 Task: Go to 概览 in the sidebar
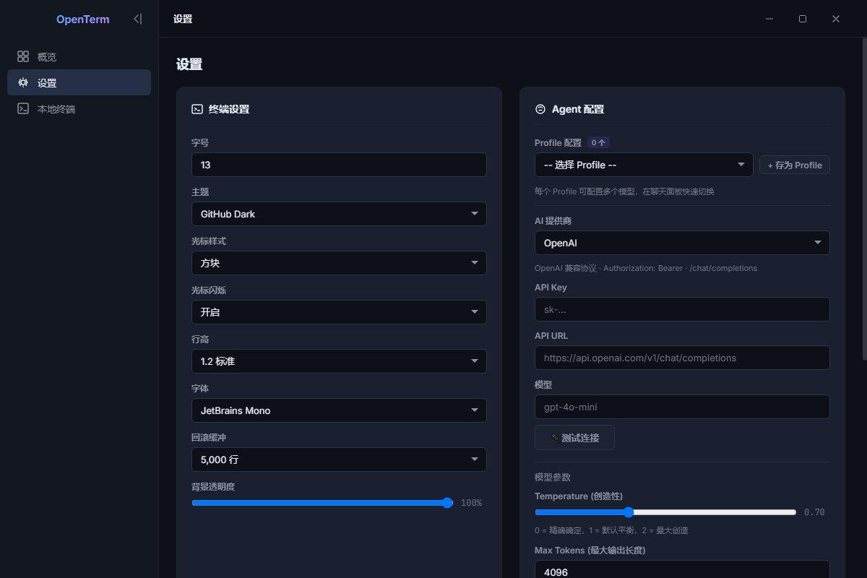point(47,57)
